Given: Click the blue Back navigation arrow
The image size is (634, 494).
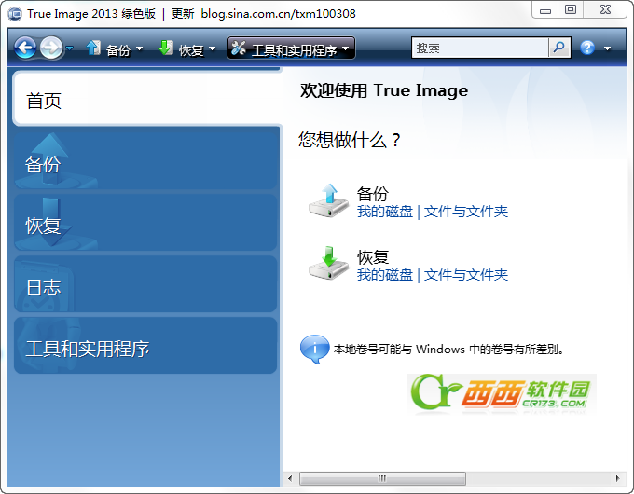Looking at the screenshot, I should click(x=25, y=48).
